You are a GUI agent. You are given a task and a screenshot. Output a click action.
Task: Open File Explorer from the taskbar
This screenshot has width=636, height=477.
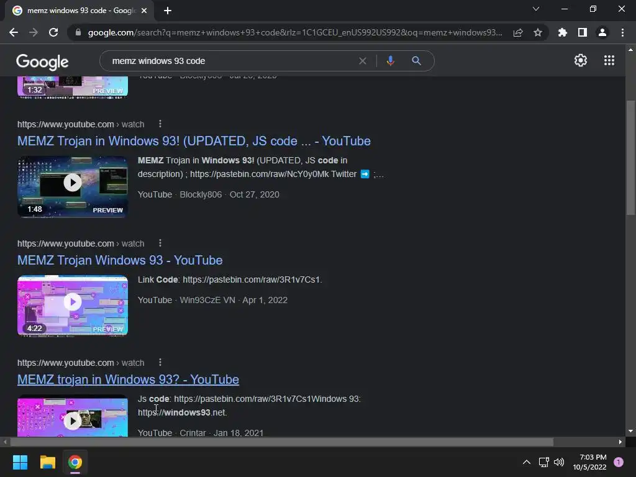[47, 462]
